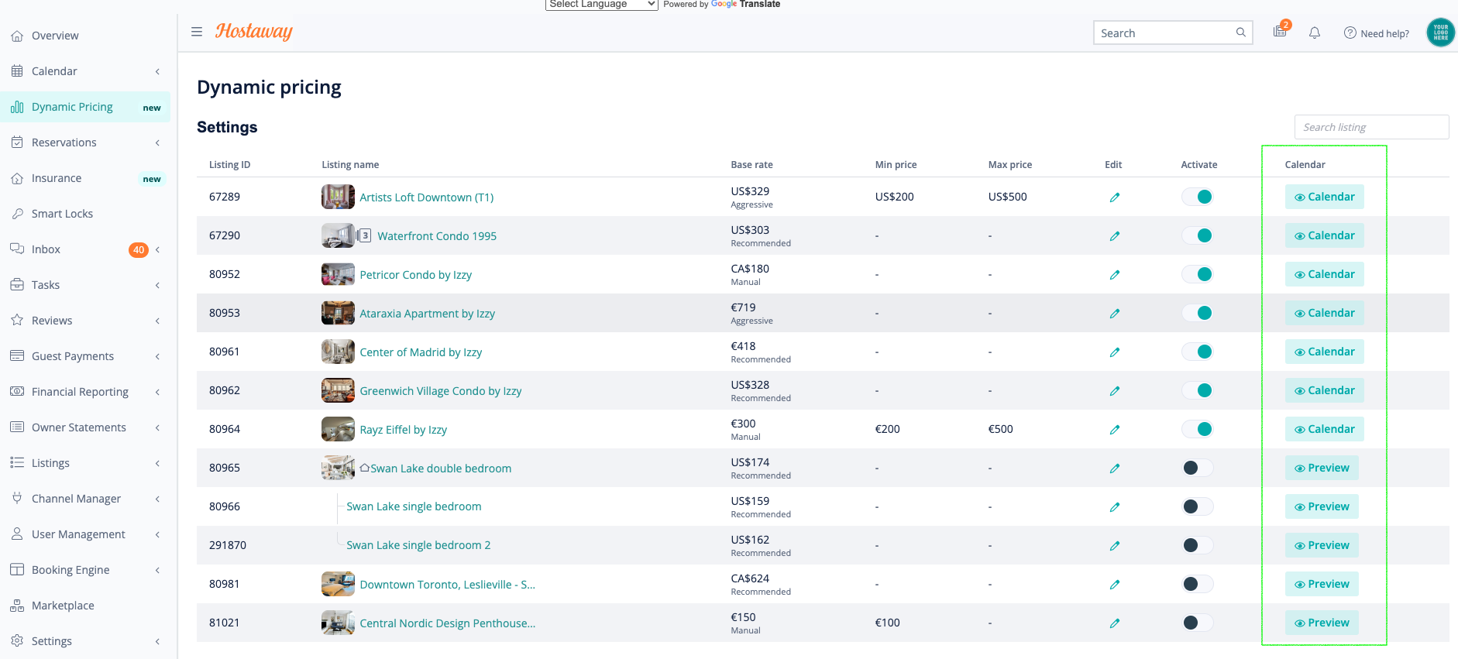Expand the Listings sidebar submenu chevron

click(x=157, y=463)
